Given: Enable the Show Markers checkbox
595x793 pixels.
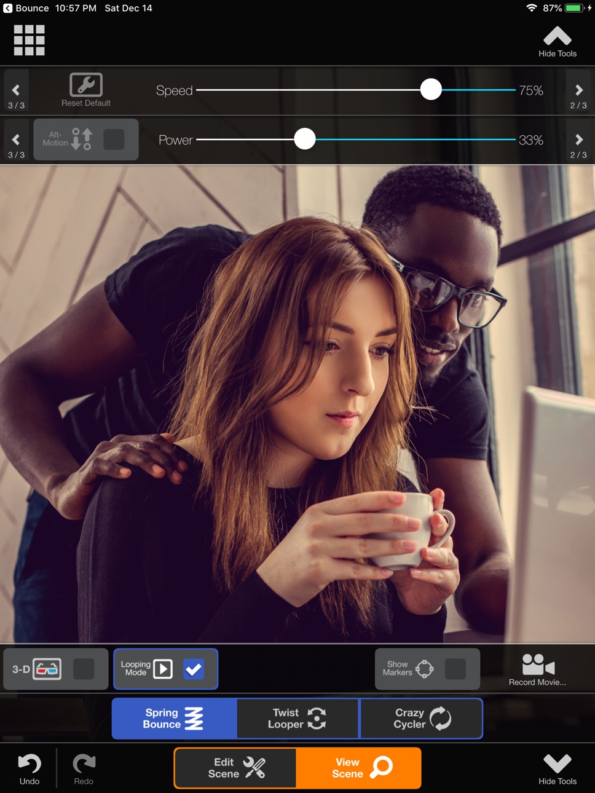Looking at the screenshot, I should (x=455, y=669).
